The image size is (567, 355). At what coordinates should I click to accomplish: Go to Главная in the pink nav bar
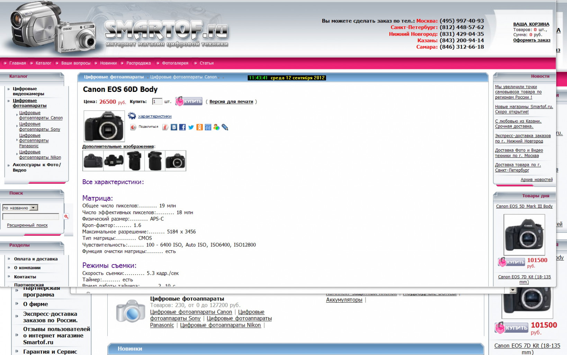(18, 63)
